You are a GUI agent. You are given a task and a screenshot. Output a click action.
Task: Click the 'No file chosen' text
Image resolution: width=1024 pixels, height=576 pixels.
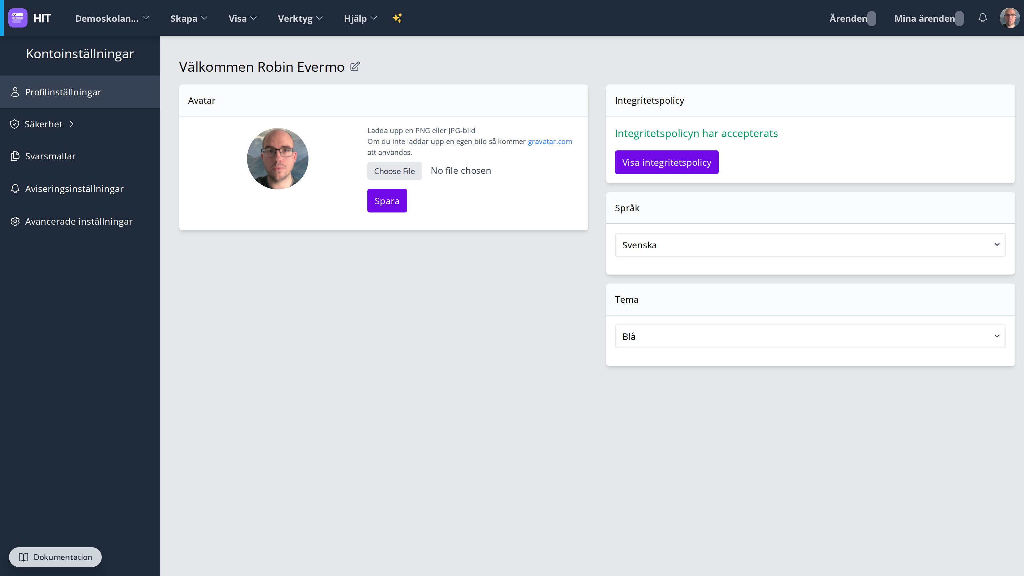pyautogui.click(x=461, y=171)
